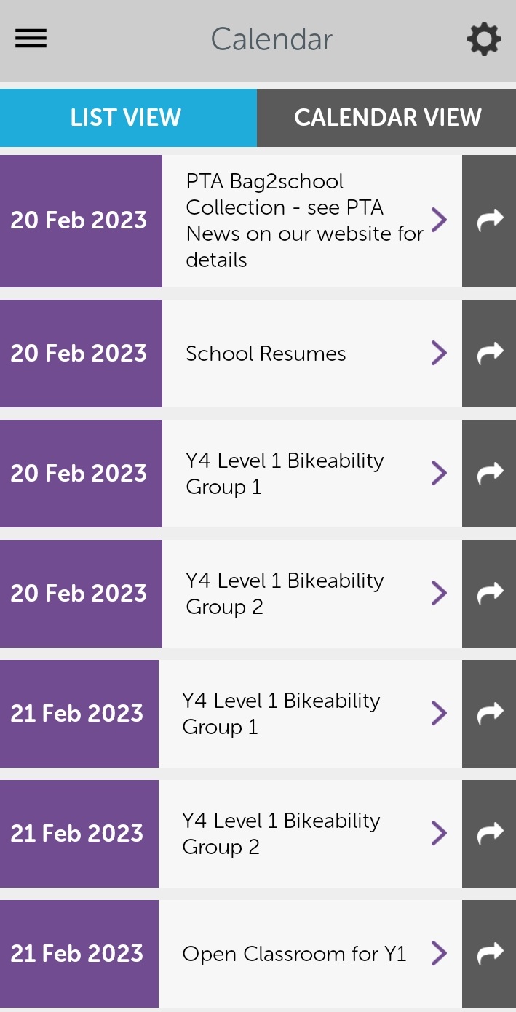
Task: Share the 21 Feb Bikeability Group 2 event
Action: coord(489,834)
